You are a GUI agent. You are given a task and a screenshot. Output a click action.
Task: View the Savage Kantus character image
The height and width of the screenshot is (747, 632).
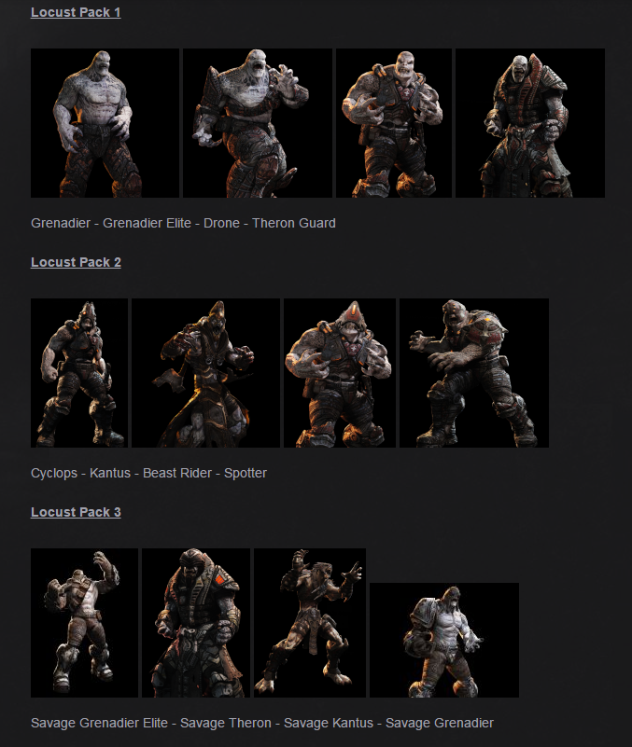pos(309,623)
